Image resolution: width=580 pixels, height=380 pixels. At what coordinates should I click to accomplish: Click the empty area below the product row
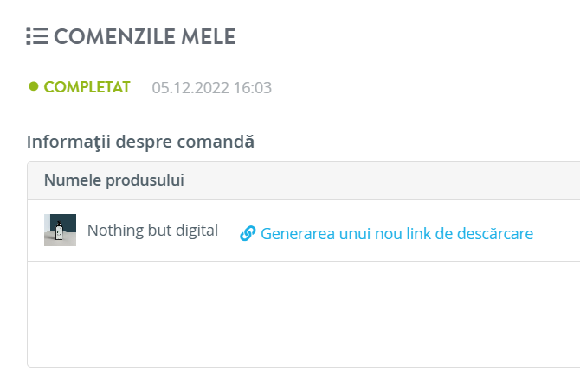tap(303, 314)
